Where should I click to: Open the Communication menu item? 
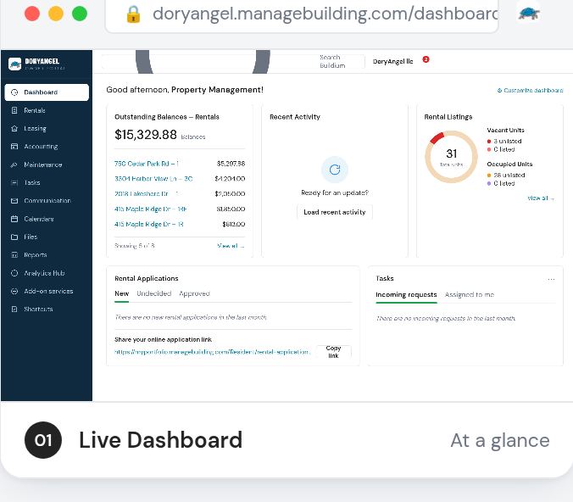click(47, 201)
